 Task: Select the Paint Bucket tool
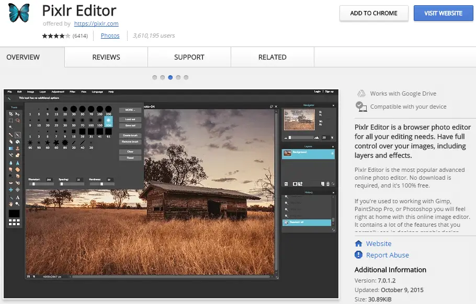point(18,142)
